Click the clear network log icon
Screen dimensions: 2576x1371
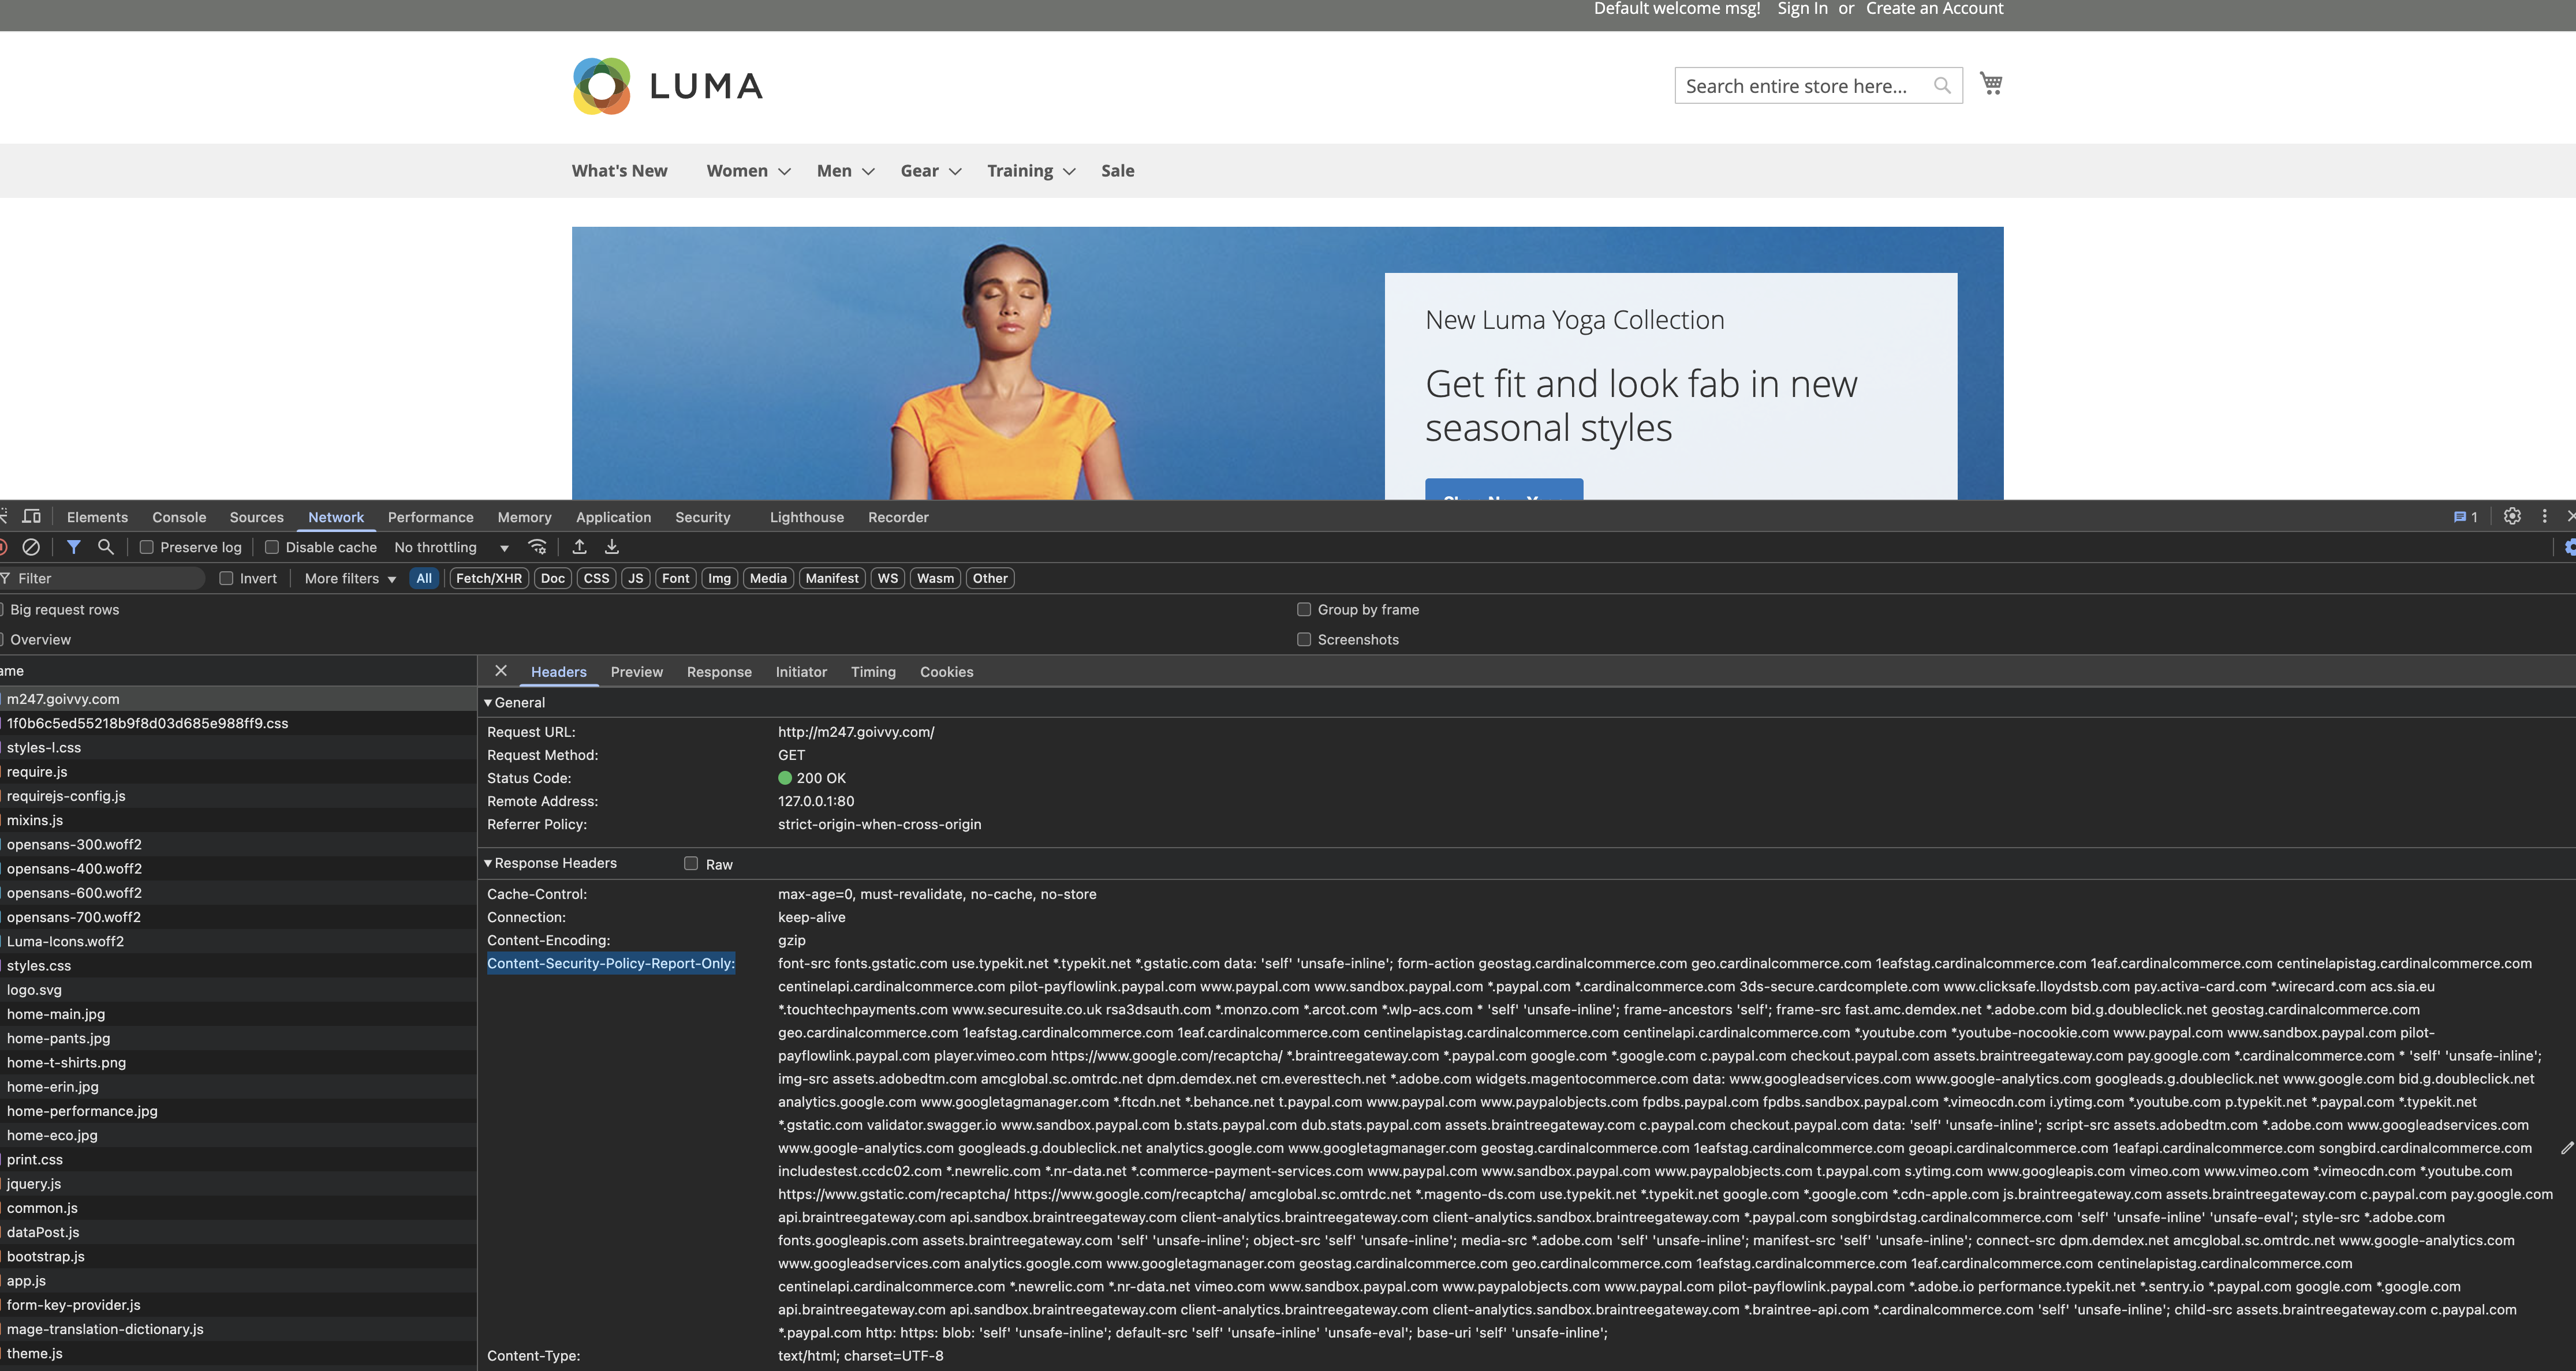pyautogui.click(x=31, y=546)
